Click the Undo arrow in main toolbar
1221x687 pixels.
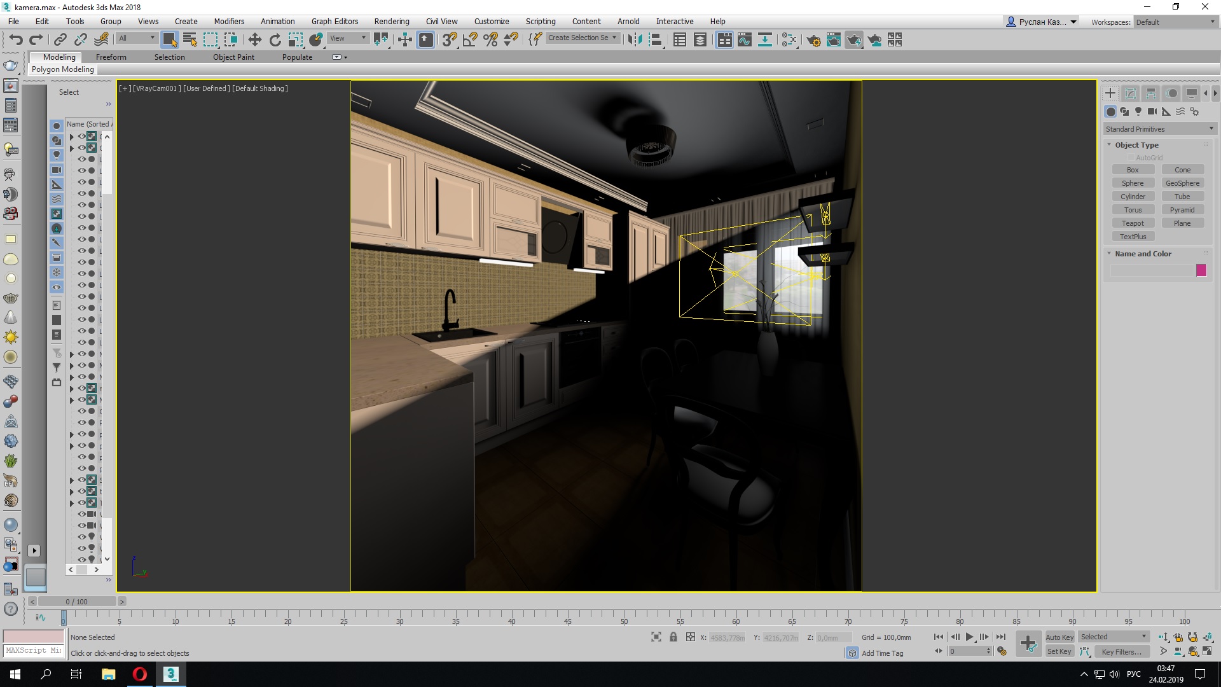[15, 40]
